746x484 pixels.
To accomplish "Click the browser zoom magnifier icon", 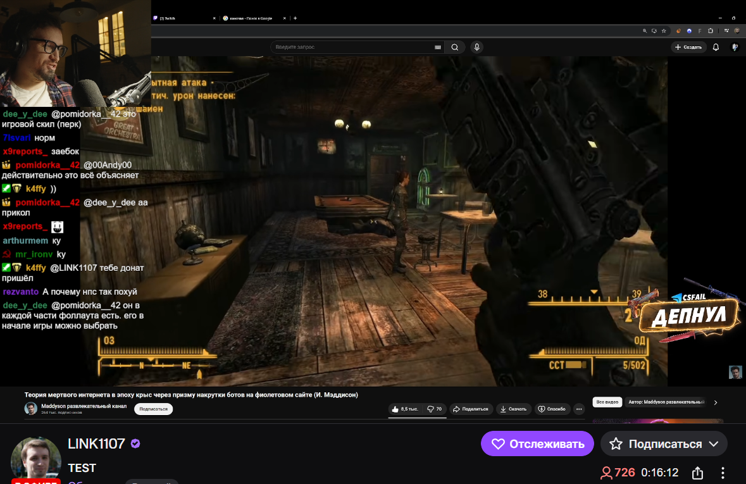I will (645, 31).
